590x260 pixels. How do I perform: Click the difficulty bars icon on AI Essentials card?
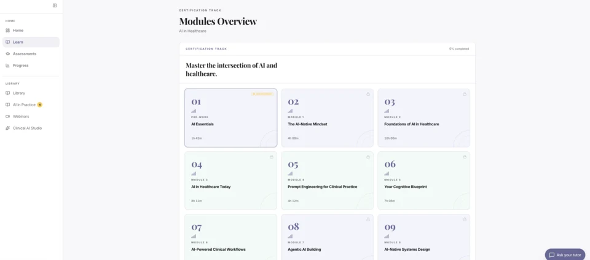click(194, 111)
